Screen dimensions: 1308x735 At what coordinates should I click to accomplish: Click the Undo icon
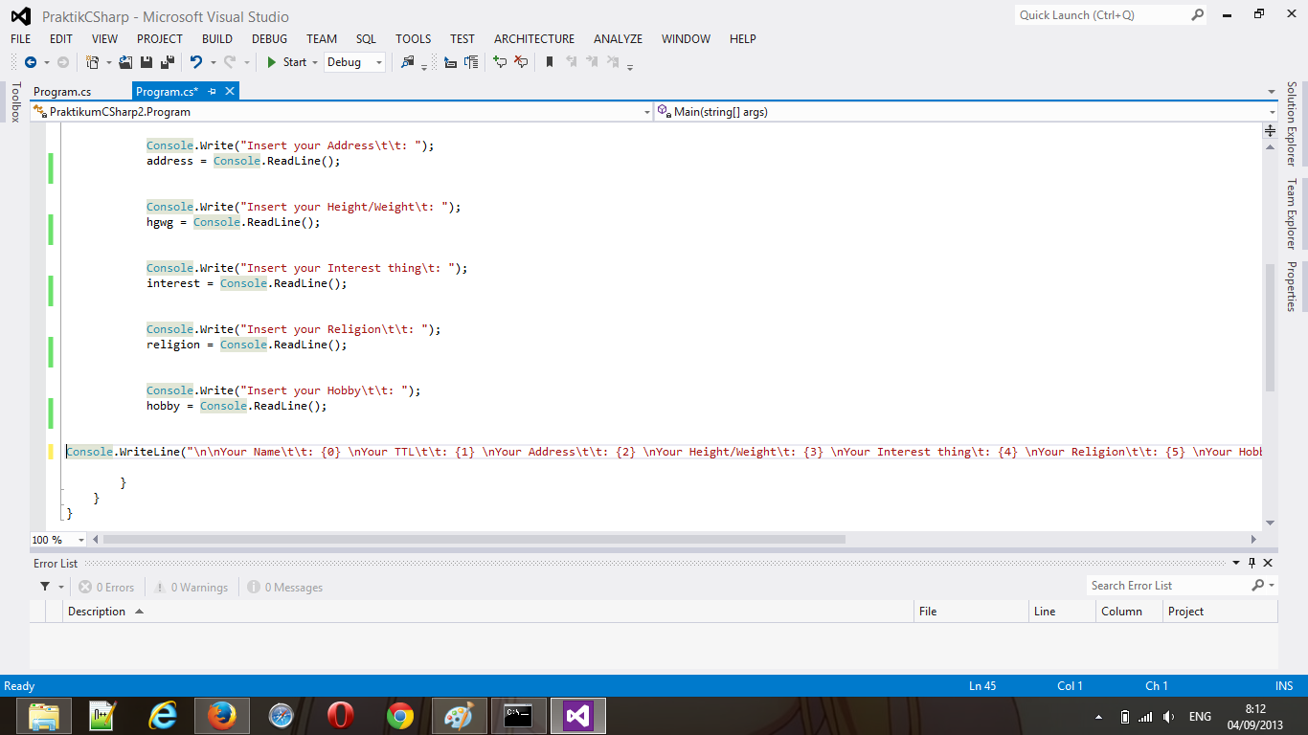click(x=195, y=62)
